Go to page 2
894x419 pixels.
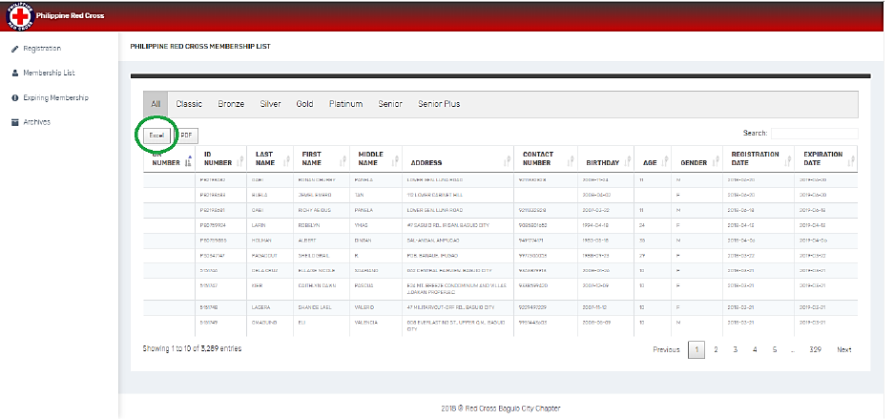pos(716,349)
